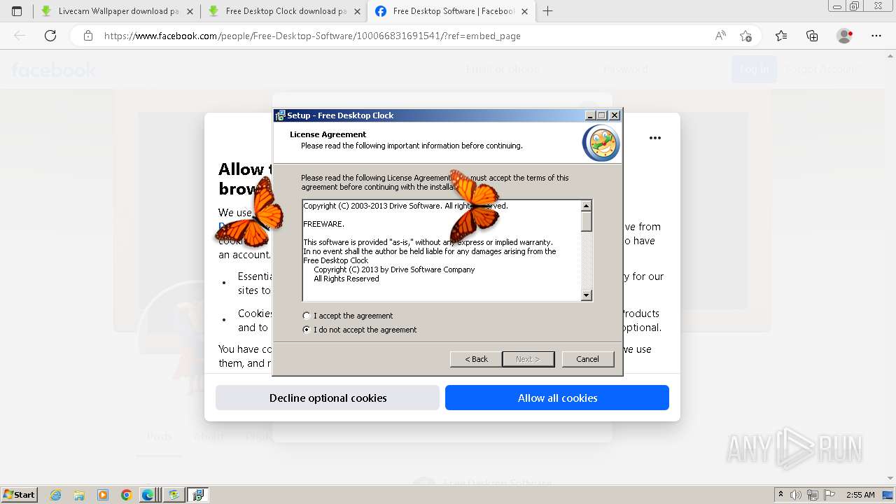Open File Explorer from taskbar
896x504 pixels.
pyautogui.click(x=79, y=495)
